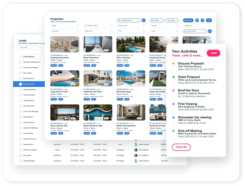Select lead Luther Van Helsington in Leads list
Screen dimensions: 245x186
click(x=31, y=111)
